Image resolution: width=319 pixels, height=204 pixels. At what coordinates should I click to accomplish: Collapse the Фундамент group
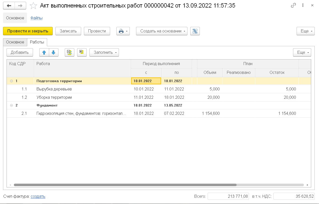pyautogui.click(x=11, y=106)
